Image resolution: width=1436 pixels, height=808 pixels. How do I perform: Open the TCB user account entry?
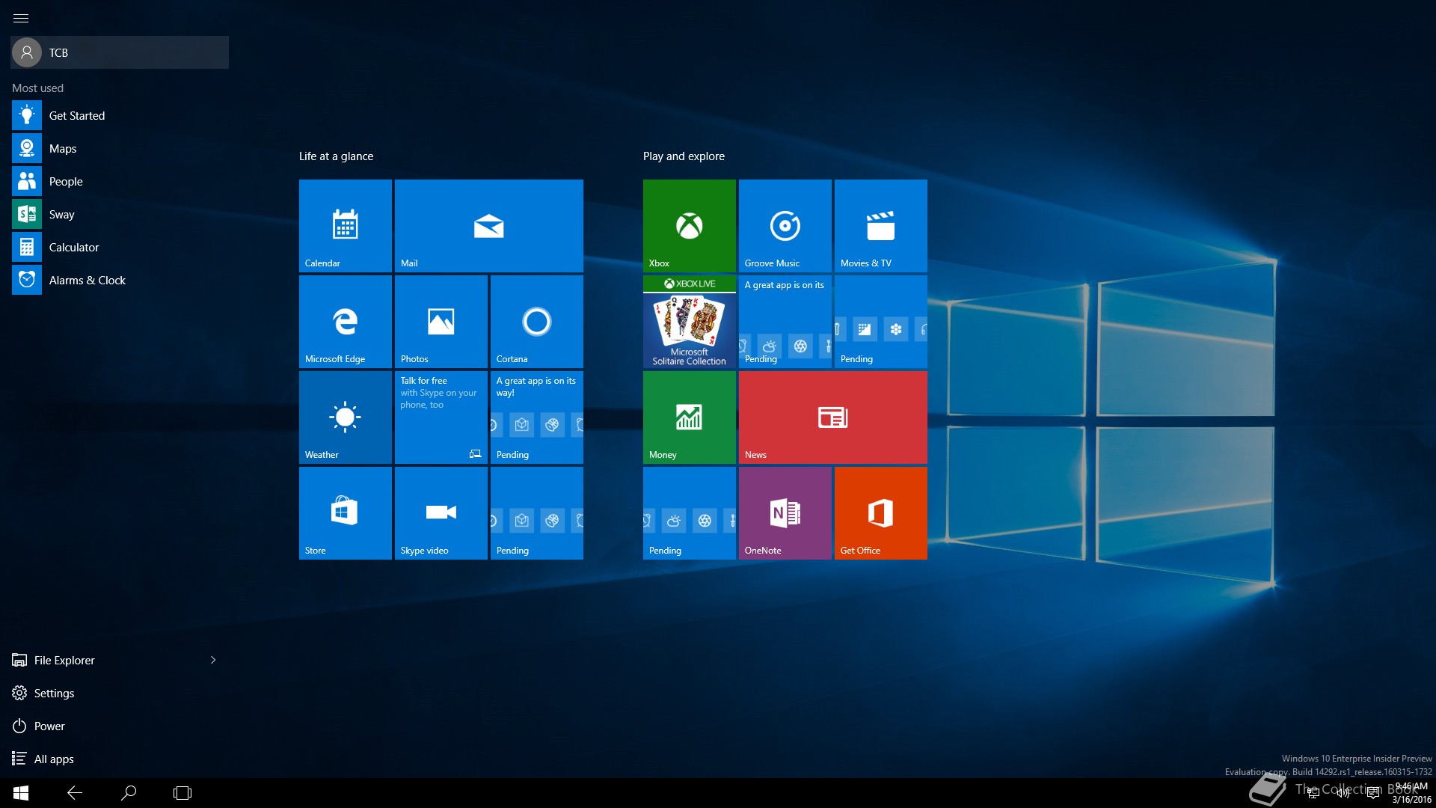pos(120,52)
